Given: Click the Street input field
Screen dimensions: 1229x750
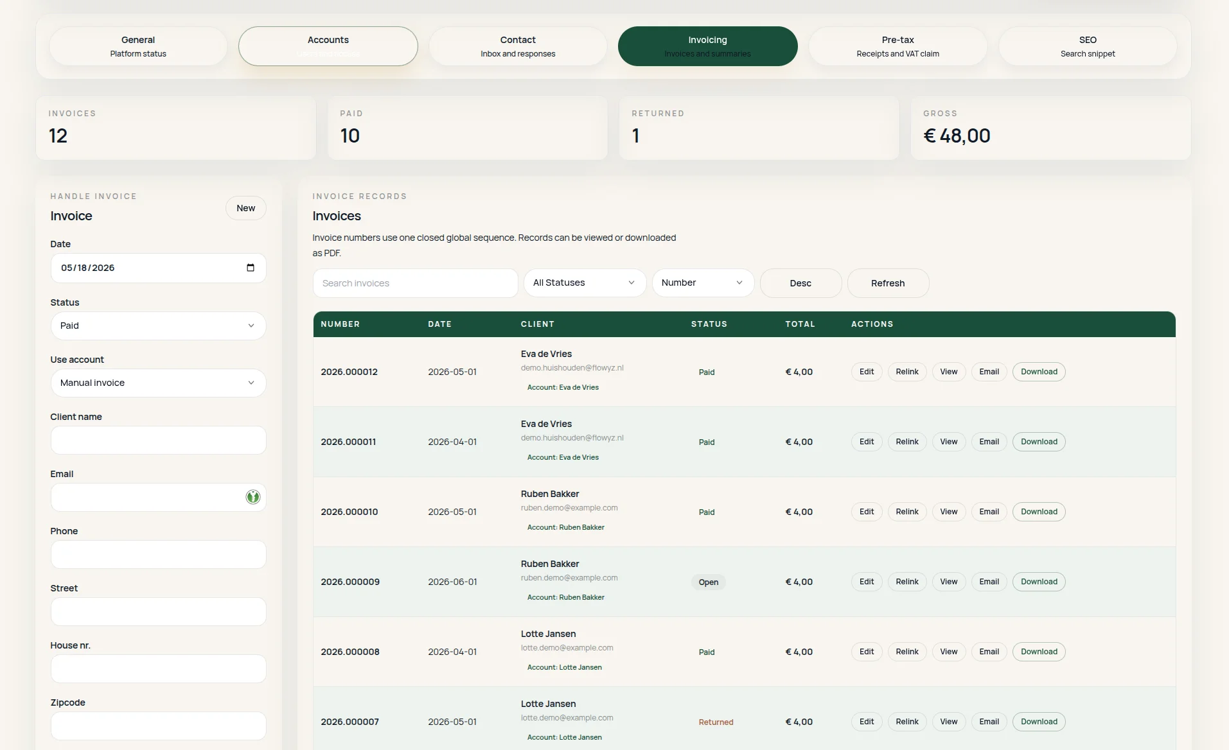Looking at the screenshot, I should [x=158, y=611].
